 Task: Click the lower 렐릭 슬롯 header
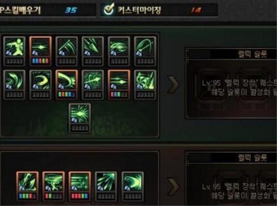[x=252, y=158]
